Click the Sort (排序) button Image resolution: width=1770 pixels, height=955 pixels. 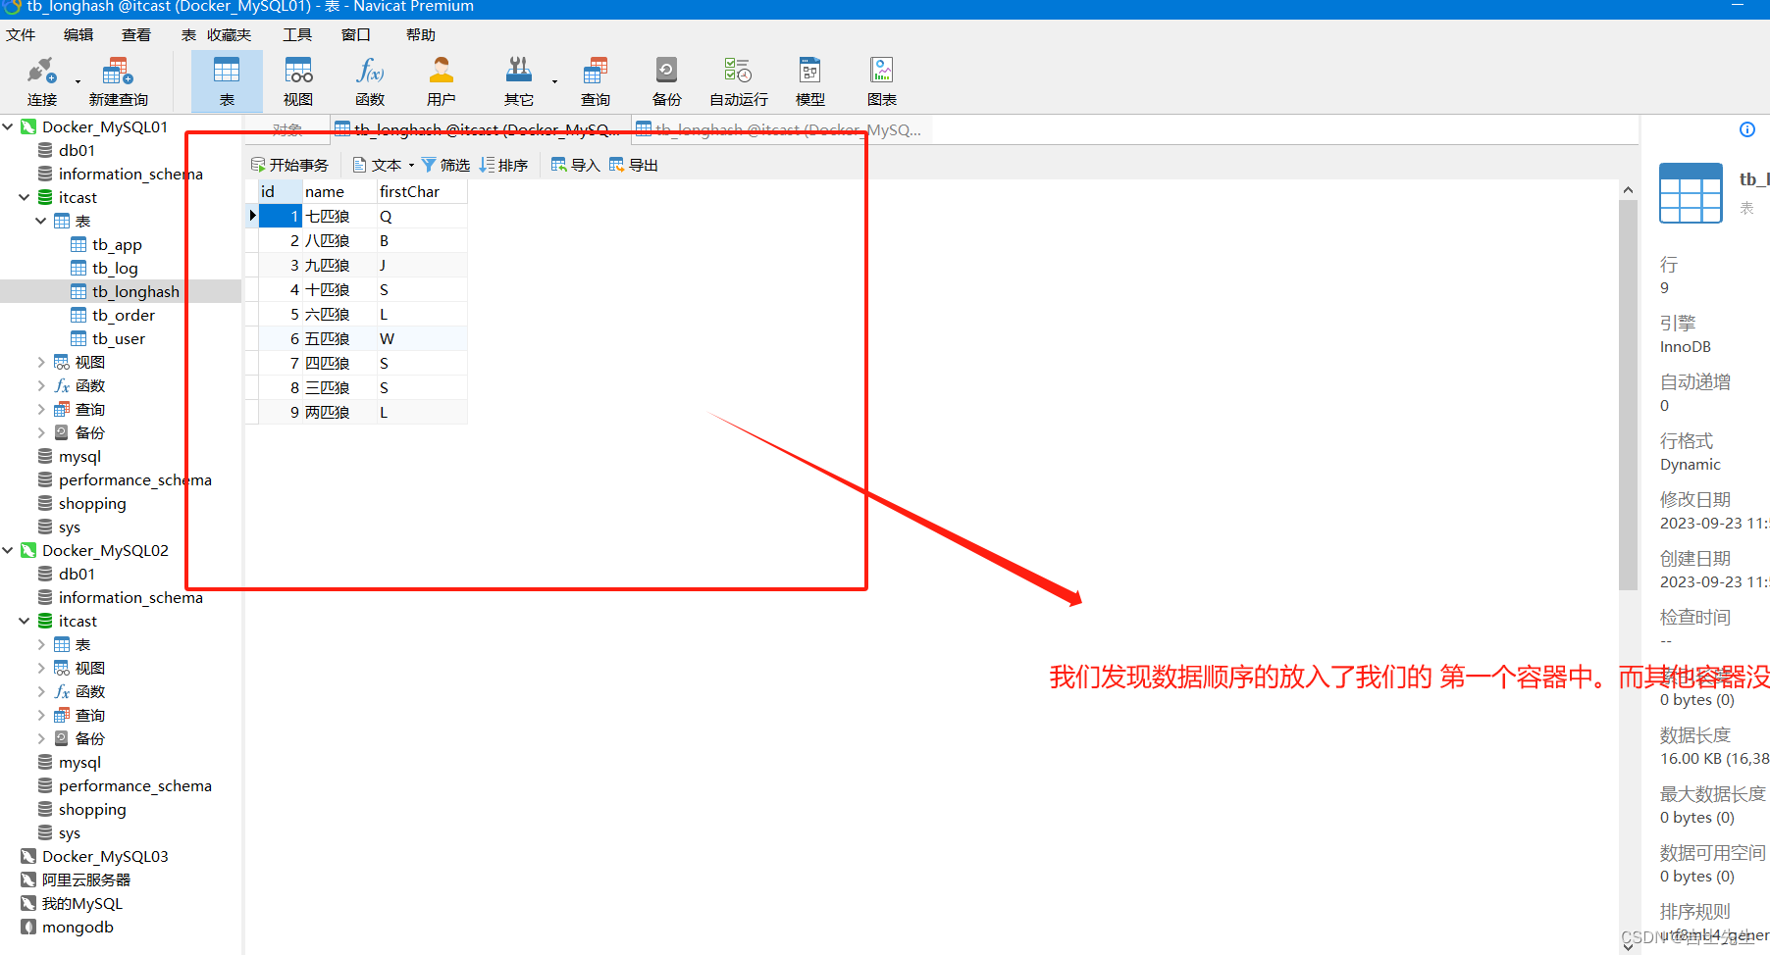point(504,165)
